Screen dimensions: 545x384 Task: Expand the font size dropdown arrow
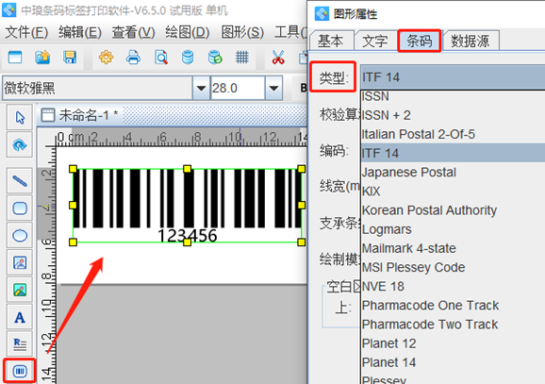(273, 88)
